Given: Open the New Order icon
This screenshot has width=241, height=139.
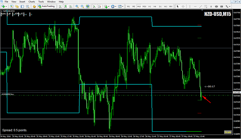Looking at the screenshot, I should pyautogui.click(x=34, y=7).
